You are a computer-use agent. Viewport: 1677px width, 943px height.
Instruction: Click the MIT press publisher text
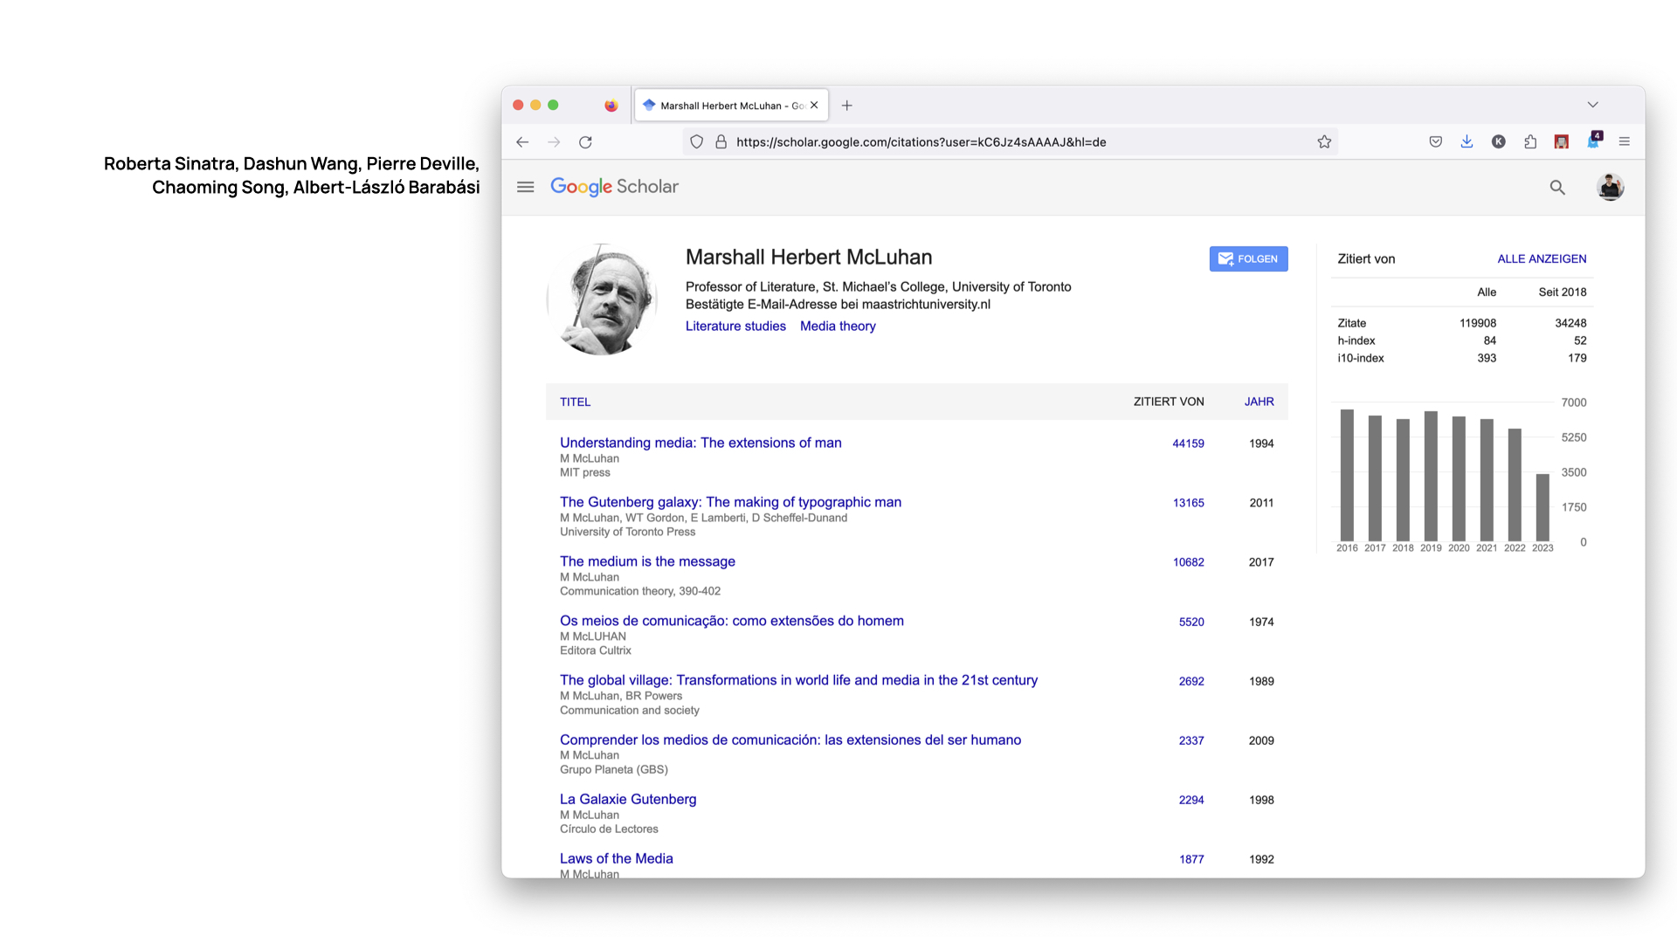pyautogui.click(x=585, y=472)
